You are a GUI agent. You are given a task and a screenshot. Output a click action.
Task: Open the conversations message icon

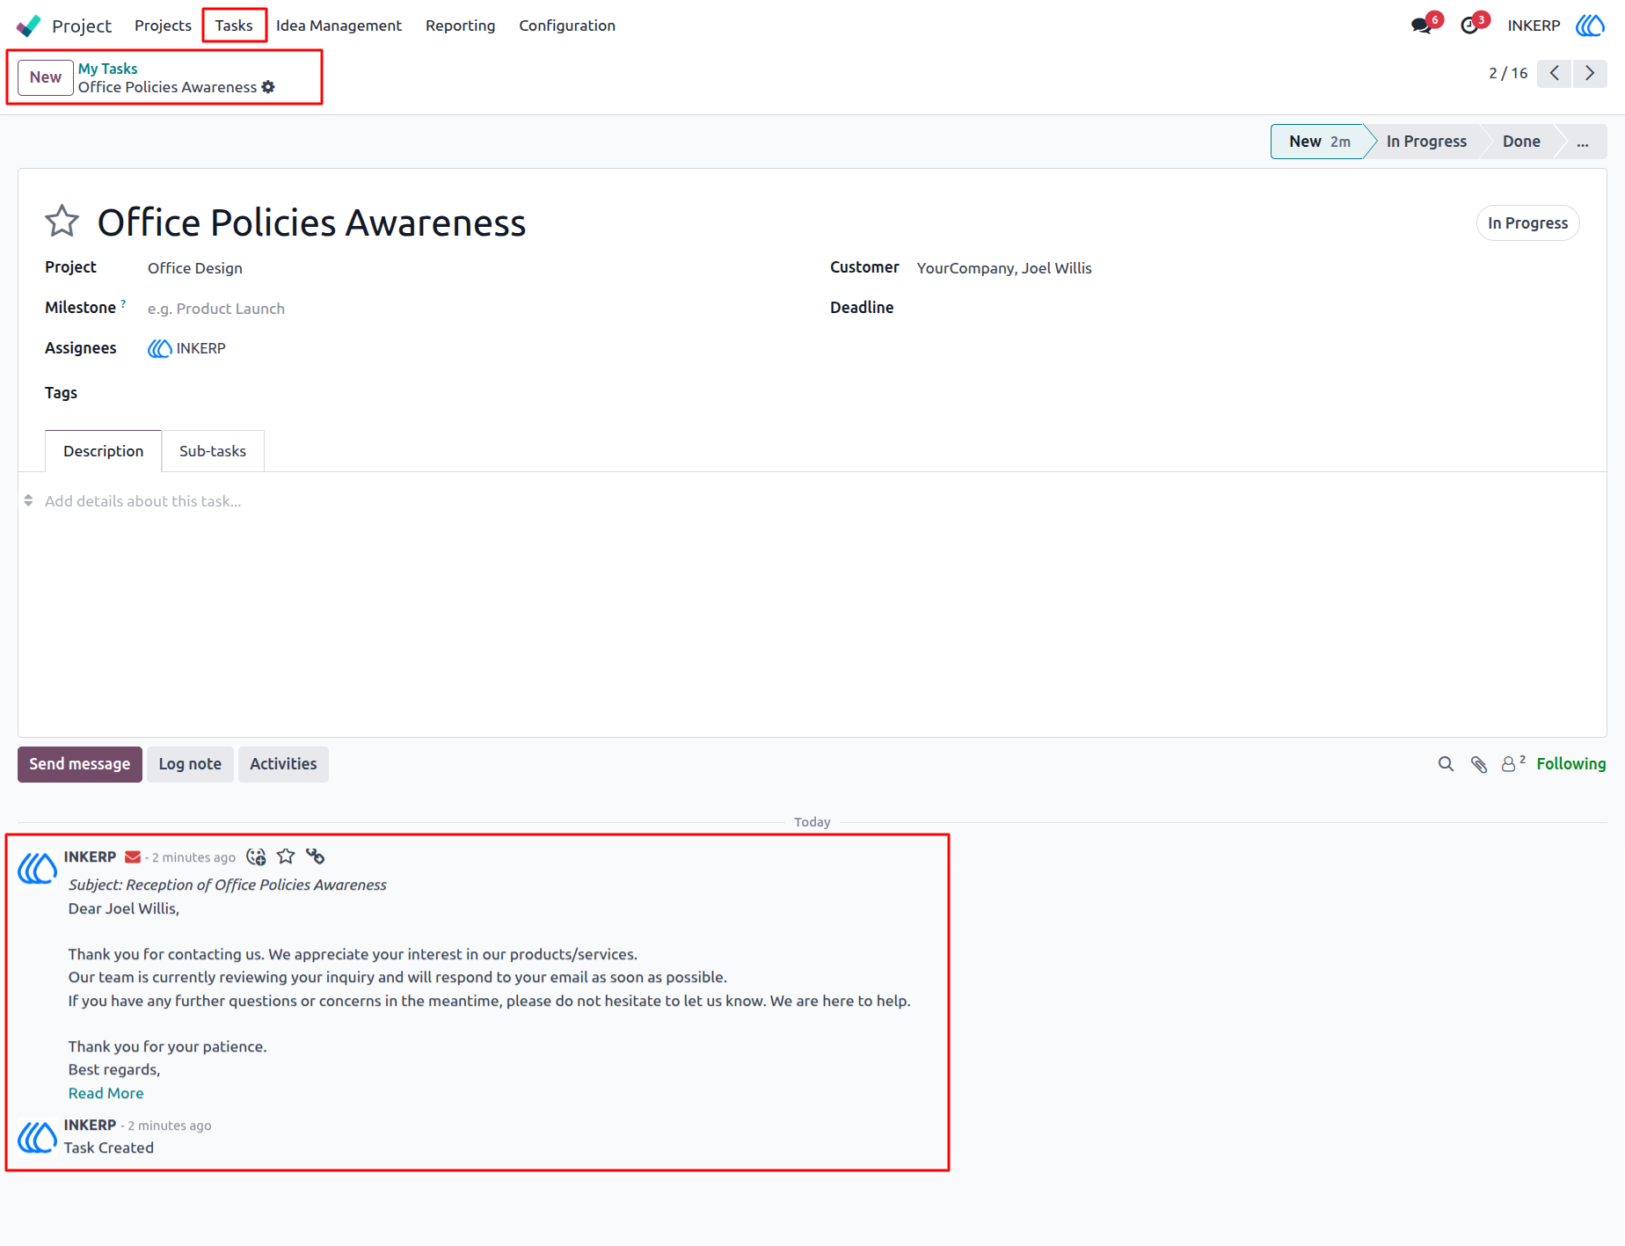click(1421, 26)
